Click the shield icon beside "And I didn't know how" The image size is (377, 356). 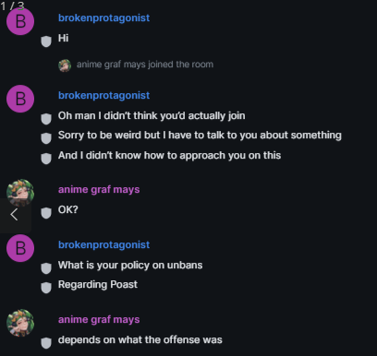[46, 159]
